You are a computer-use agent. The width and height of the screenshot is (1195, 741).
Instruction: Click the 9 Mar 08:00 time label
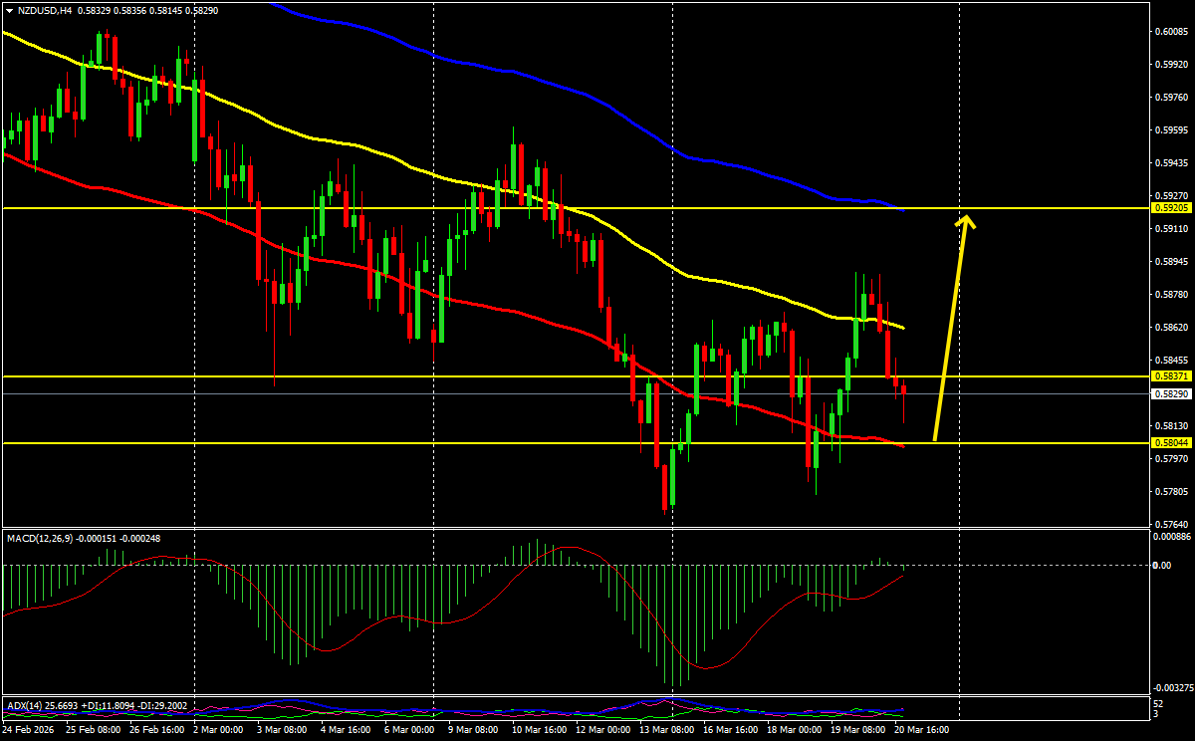475,731
